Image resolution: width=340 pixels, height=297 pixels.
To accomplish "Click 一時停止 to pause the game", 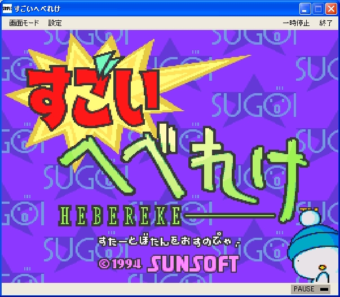I will point(296,23).
